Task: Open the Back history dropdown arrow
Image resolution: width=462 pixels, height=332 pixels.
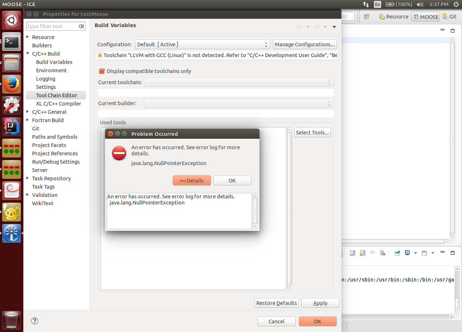Action: 308,27
